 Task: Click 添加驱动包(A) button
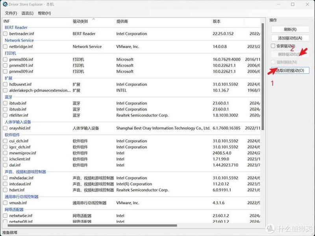[290, 38]
